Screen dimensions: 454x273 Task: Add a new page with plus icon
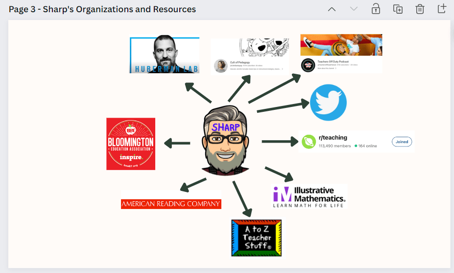click(x=442, y=9)
